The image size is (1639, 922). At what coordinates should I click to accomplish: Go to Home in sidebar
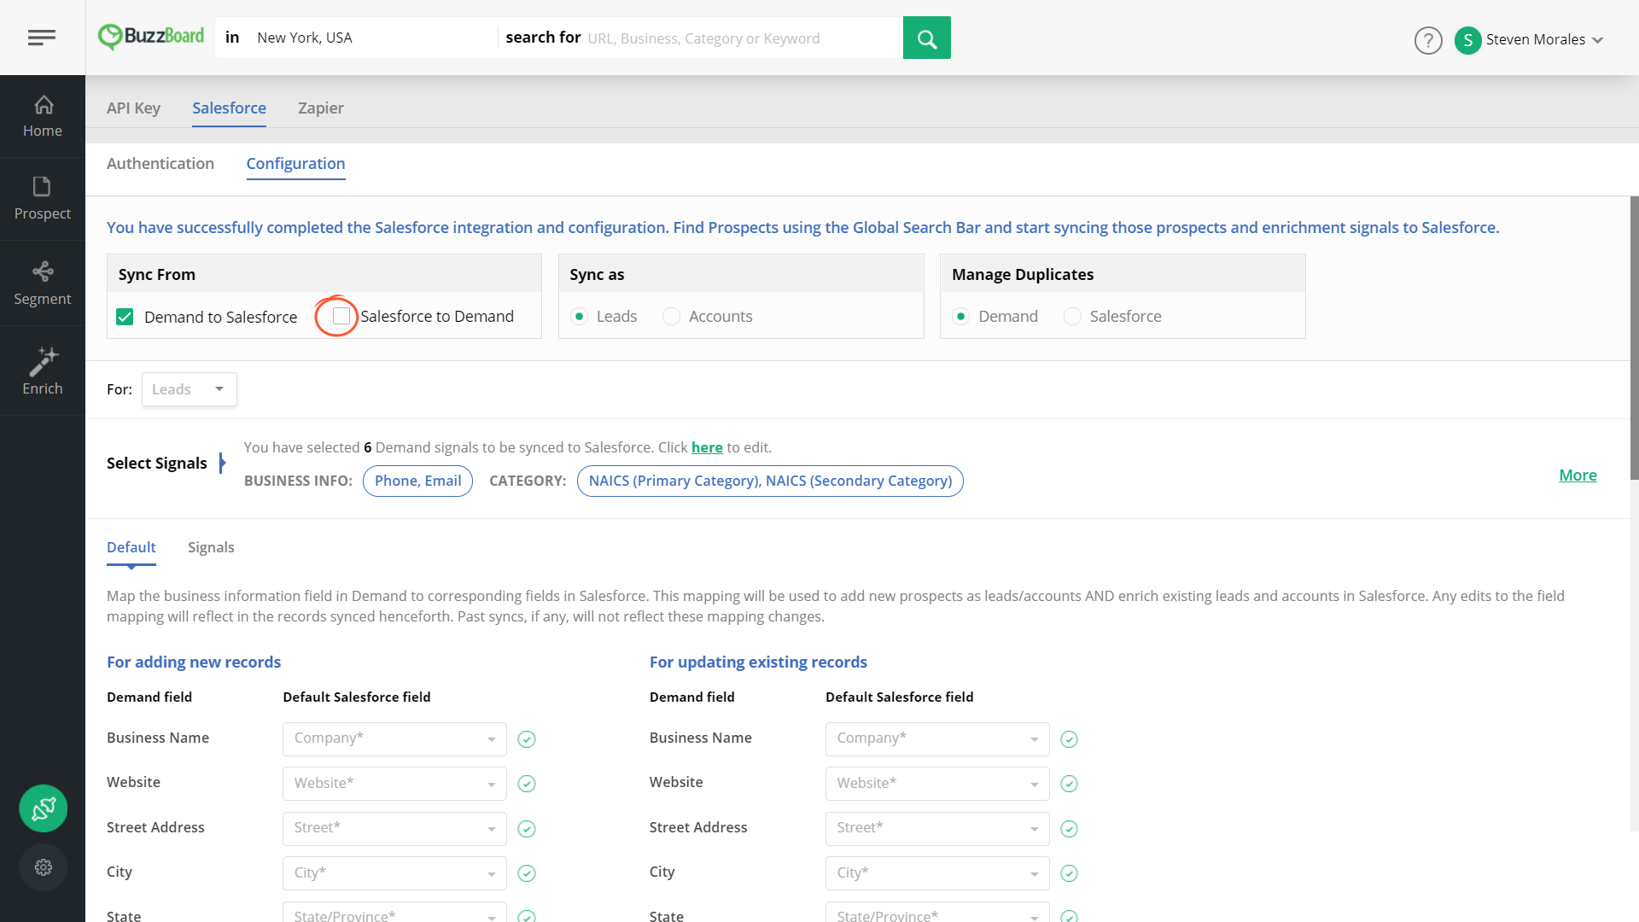43,116
